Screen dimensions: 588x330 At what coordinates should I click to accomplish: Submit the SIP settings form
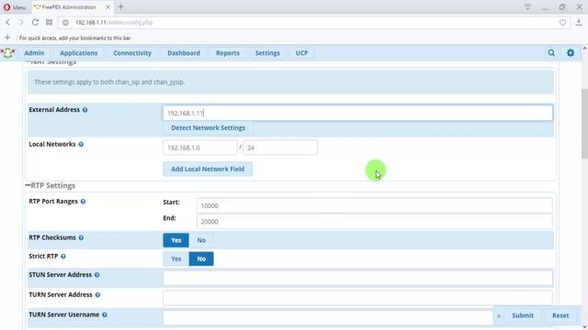pyautogui.click(x=523, y=315)
